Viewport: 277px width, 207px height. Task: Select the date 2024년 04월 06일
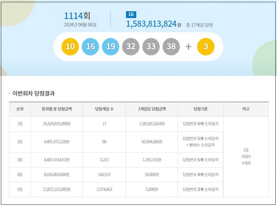pos(80,24)
